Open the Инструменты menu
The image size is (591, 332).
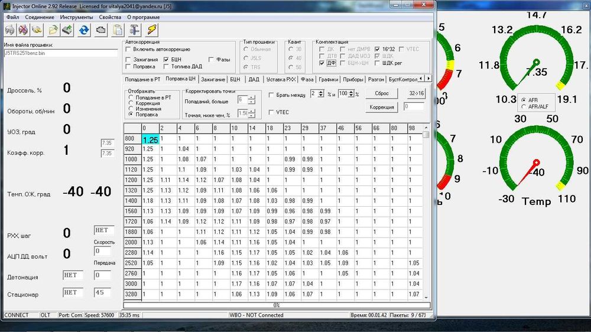click(76, 17)
